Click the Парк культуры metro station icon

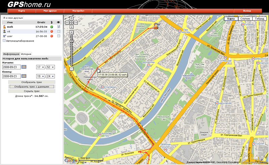pyautogui.click(x=180, y=31)
